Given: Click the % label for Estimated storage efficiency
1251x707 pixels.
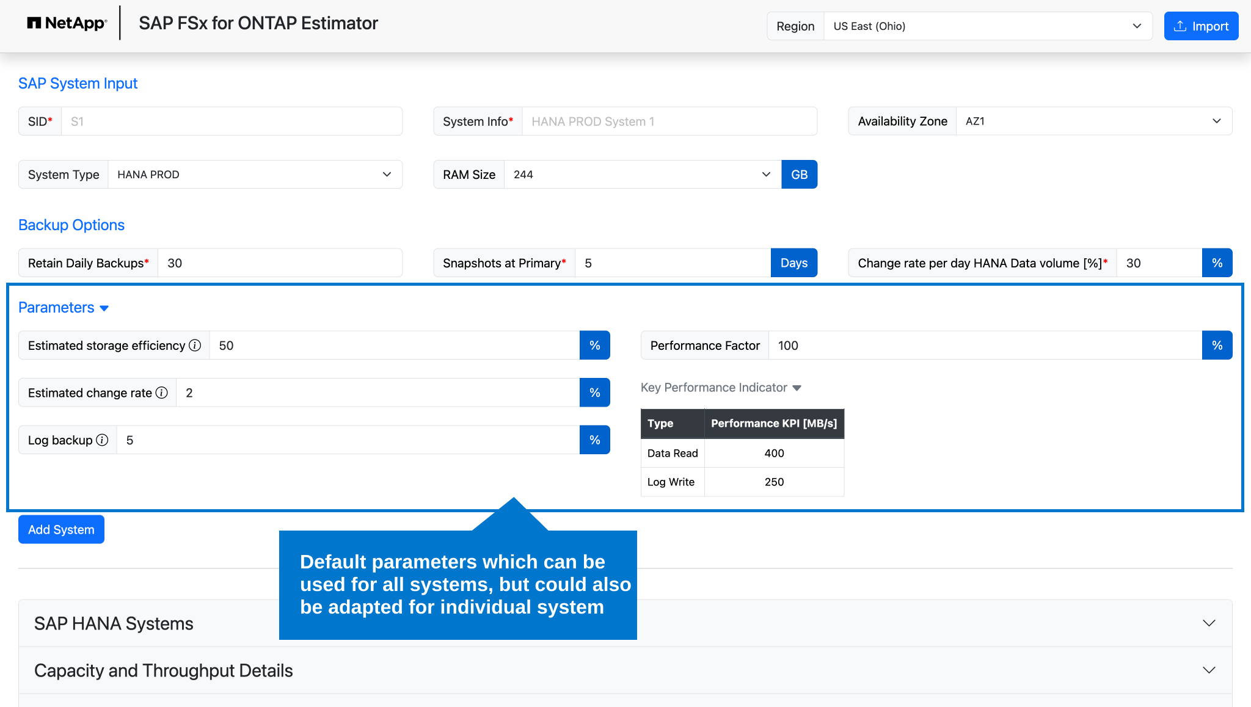Looking at the screenshot, I should coord(595,346).
